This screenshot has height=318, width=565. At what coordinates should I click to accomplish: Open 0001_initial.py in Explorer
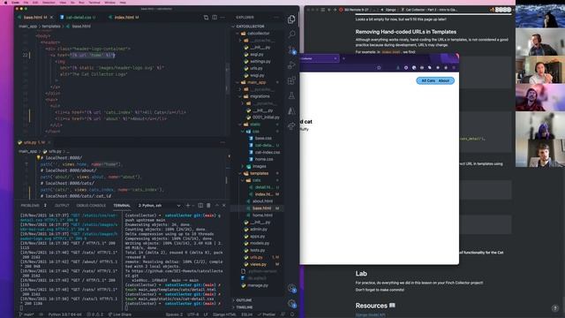[266, 117]
